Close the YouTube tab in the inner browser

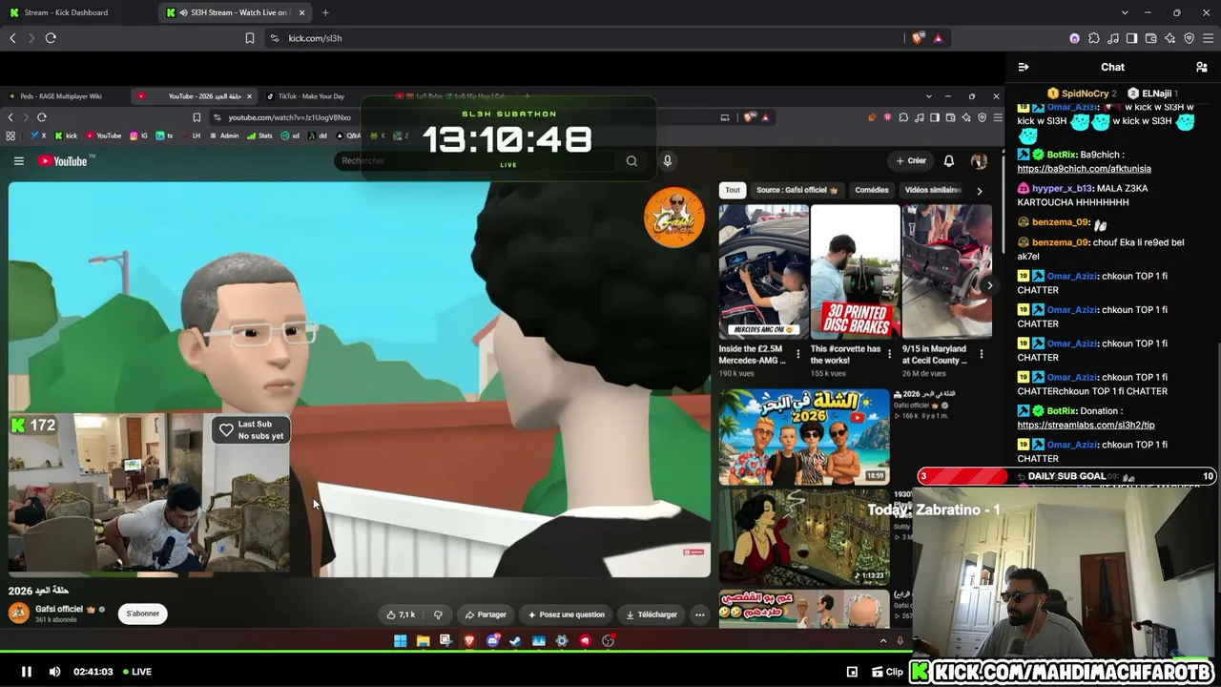tap(249, 96)
